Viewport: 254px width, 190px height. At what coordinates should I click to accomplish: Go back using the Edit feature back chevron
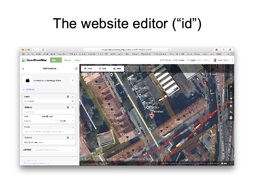tap(23, 68)
